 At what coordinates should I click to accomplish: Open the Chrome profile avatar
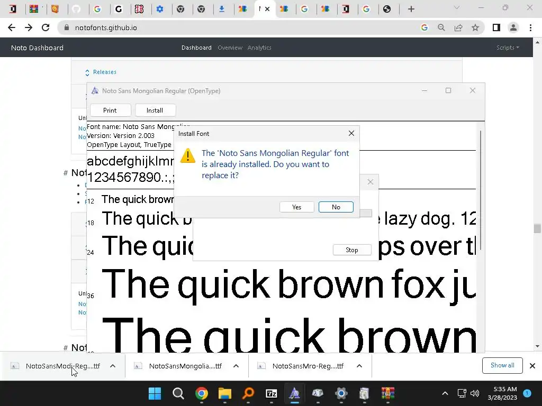513,27
